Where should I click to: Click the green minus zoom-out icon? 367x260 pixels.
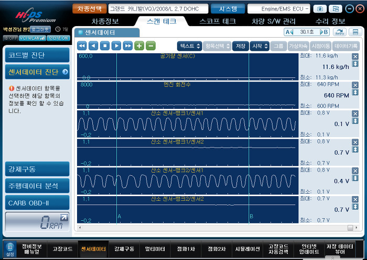point(150,46)
